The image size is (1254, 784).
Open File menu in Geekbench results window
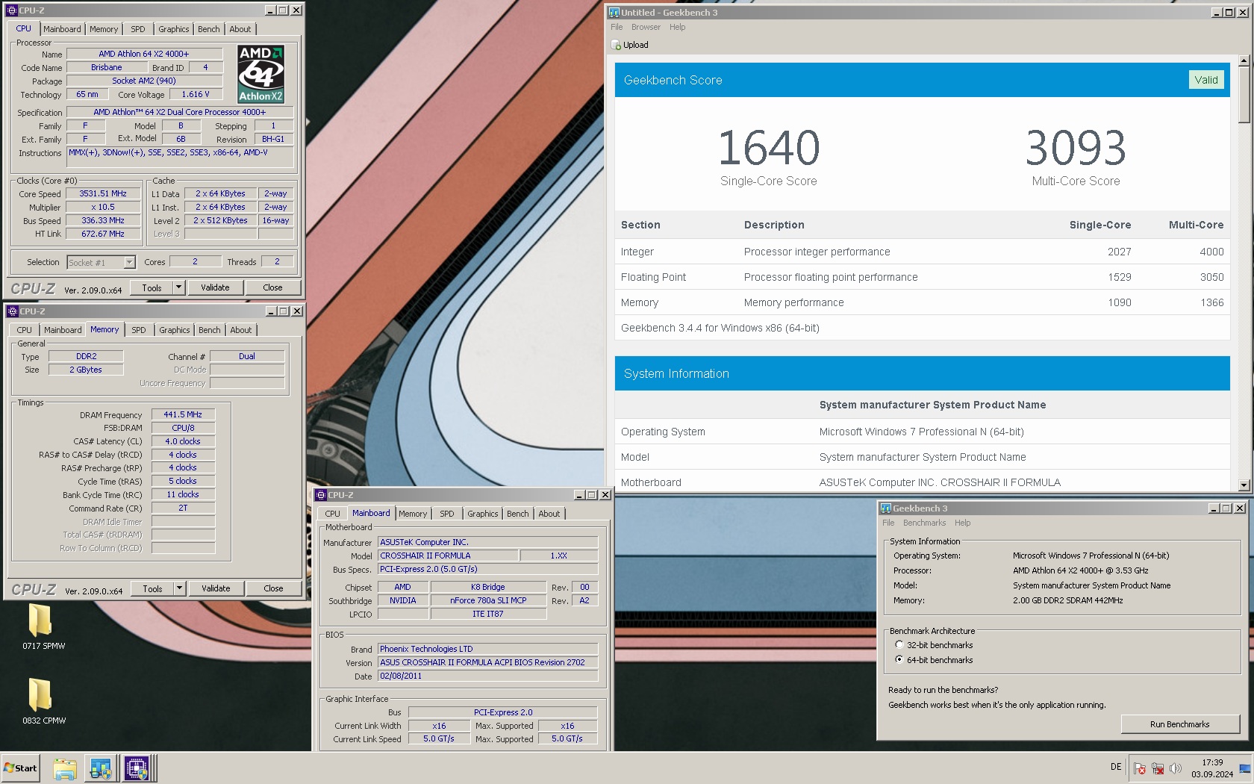point(617,27)
